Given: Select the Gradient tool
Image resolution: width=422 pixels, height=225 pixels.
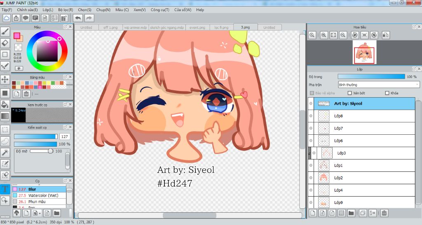Looking at the screenshot, I should tap(5, 116).
